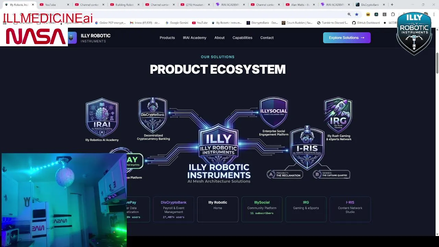Screen dimensions: 439x247
Task: Click the Explore Solutions button
Action: 347,38
